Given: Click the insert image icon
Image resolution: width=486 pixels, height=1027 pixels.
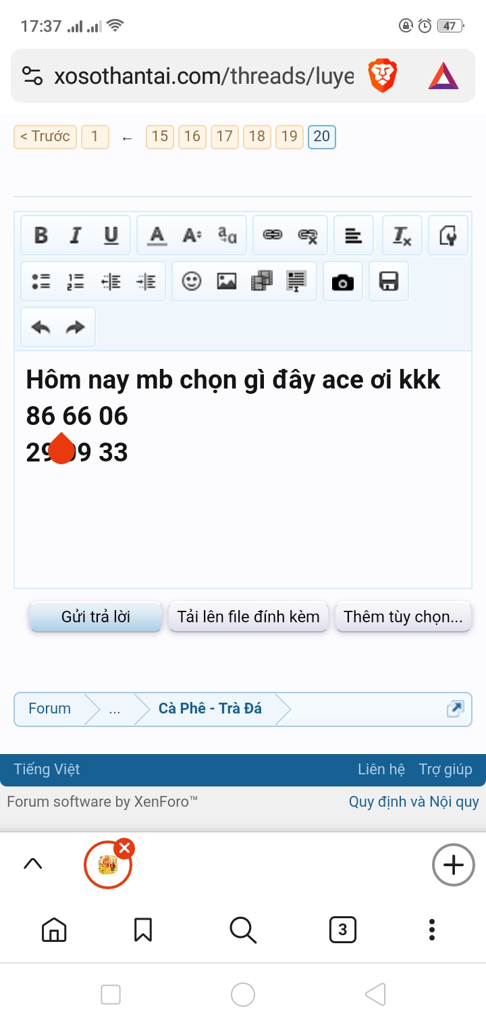Looking at the screenshot, I should (x=227, y=281).
